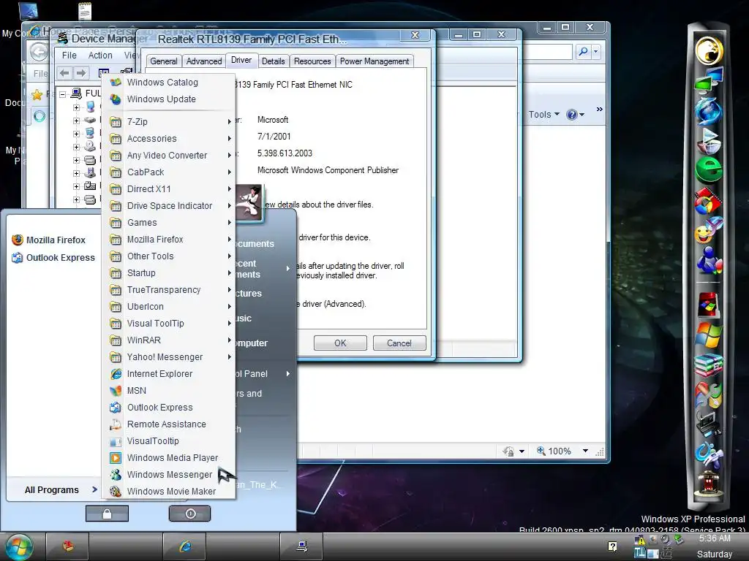The image size is (749, 561).
Task: Open the CabPack program folder
Action: (170, 172)
